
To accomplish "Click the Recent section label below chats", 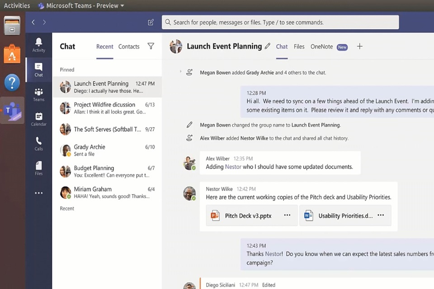I will [x=67, y=209].
